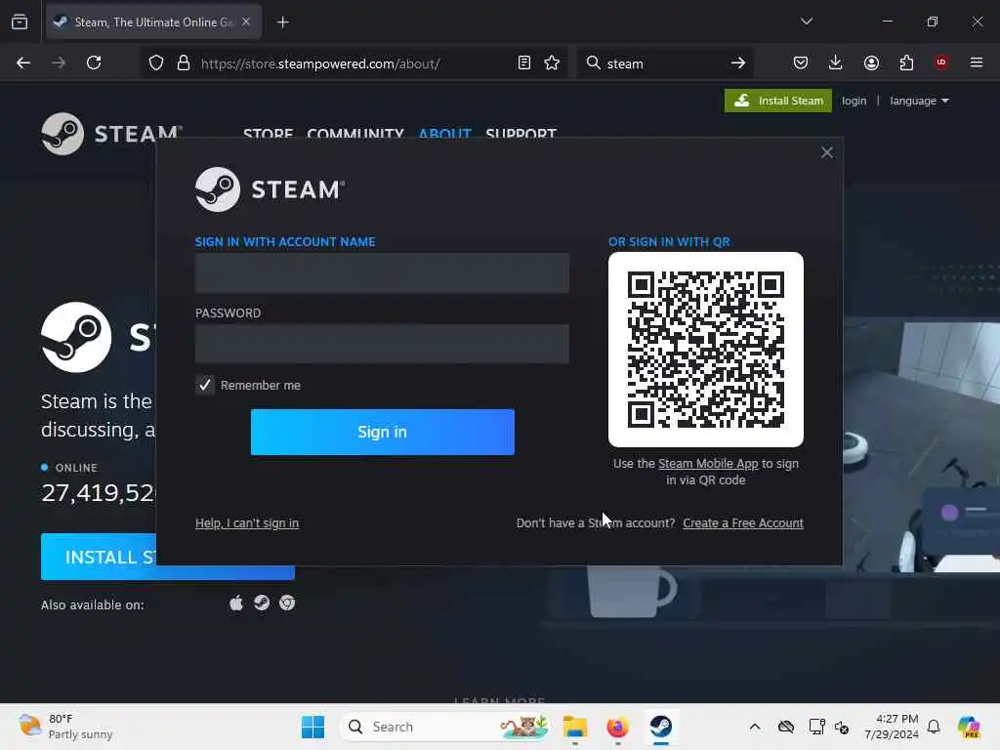Open the weather widget showing 80°F
The height and width of the screenshot is (750, 1000).
click(65, 727)
